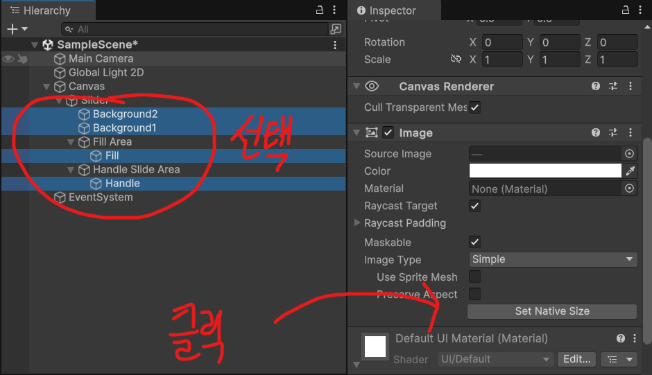Screen dimensions: 652x375
Task: Enable Use Sprite Mesh checkbox
Action: pos(475,277)
